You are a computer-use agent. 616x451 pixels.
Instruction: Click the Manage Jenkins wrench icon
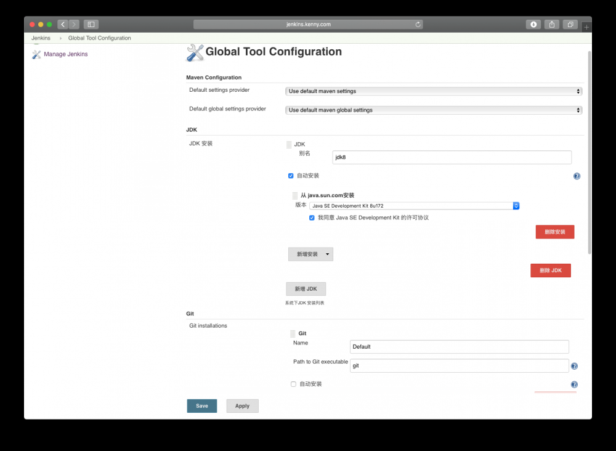pyautogui.click(x=37, y=54)
